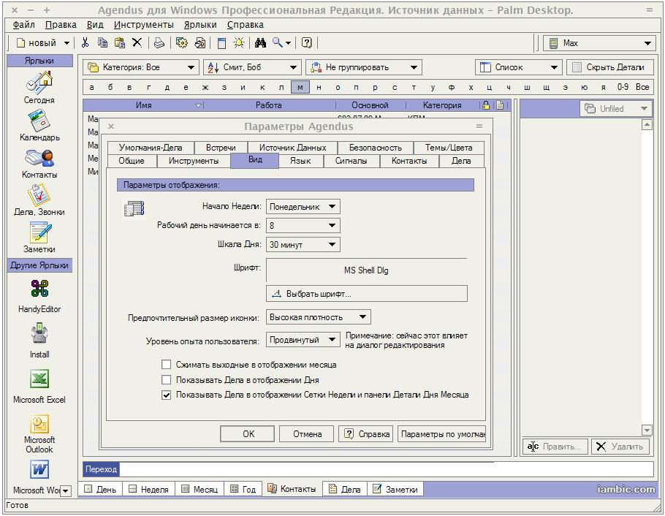Image resolution: width=665 pixels, height=516 pixels.
Task: Open the Дела, Звонки shortcut icon
Action: coord(39,196)
